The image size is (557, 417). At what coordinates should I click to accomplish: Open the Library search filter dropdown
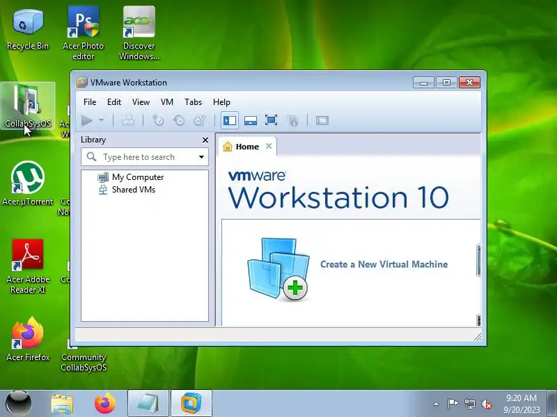click(x=201, y=157)
